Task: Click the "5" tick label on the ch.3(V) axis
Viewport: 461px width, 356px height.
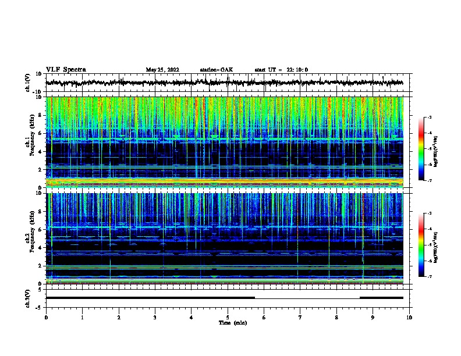Action: pyautogui.click(x=40, y=290)
